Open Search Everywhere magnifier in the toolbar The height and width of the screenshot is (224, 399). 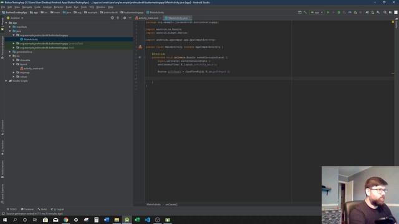click(x=385, y=12)
